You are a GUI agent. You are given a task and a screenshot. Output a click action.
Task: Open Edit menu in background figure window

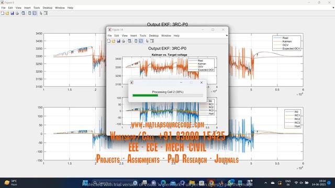click(10, 8)
